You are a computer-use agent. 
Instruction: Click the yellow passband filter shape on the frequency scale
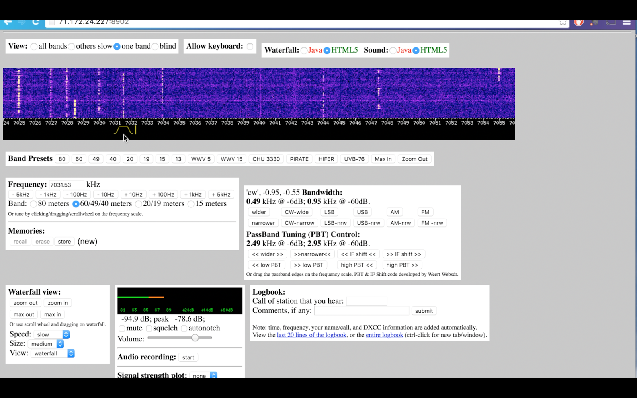[124, 130]
